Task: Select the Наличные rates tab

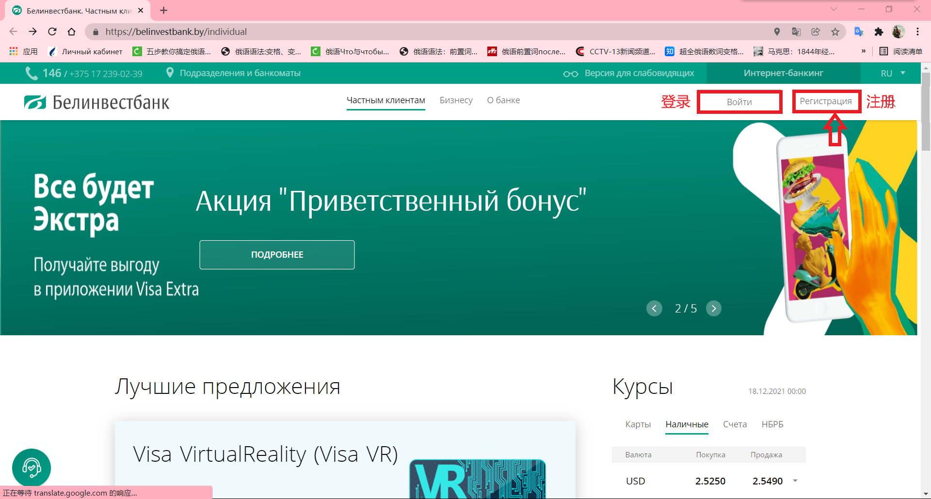Action: (x=687, y=424)
